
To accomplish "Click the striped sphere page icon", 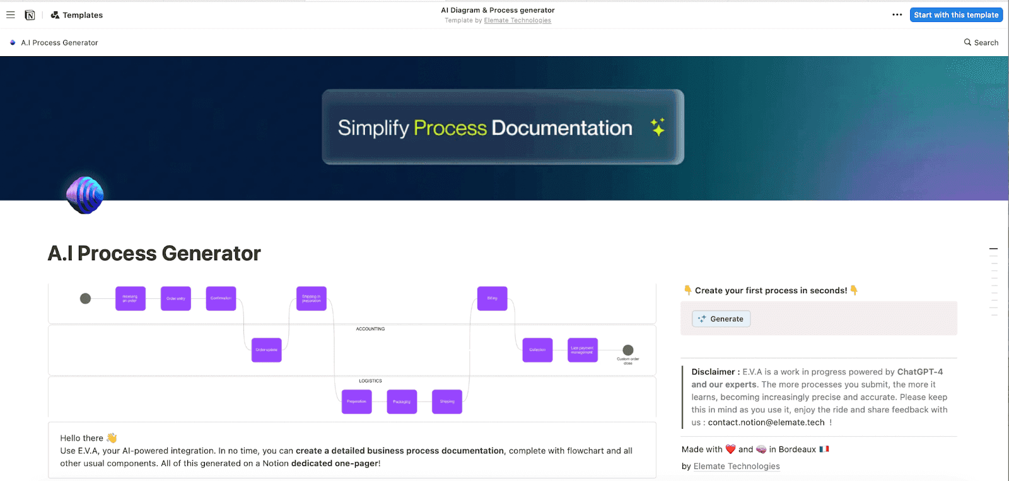I will click(x=85, y=195).
